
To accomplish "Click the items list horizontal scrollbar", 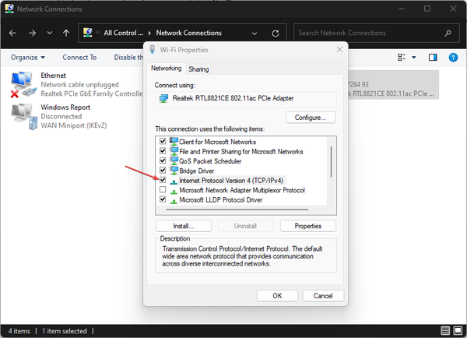I will 237,209.
